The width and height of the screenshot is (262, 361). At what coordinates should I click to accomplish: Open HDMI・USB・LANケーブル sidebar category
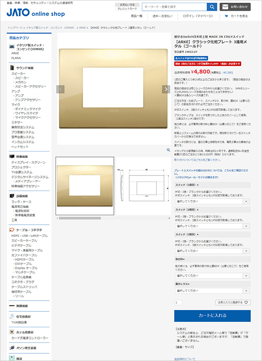[29, 236]
